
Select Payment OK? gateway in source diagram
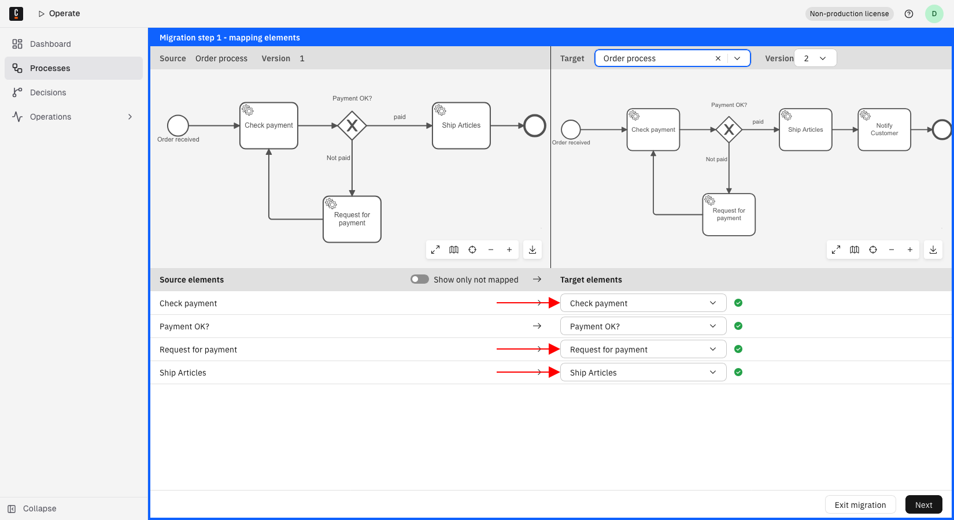(352, 125)
